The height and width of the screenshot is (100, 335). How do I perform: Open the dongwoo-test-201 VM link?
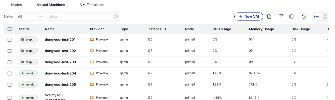click(60, 39)
